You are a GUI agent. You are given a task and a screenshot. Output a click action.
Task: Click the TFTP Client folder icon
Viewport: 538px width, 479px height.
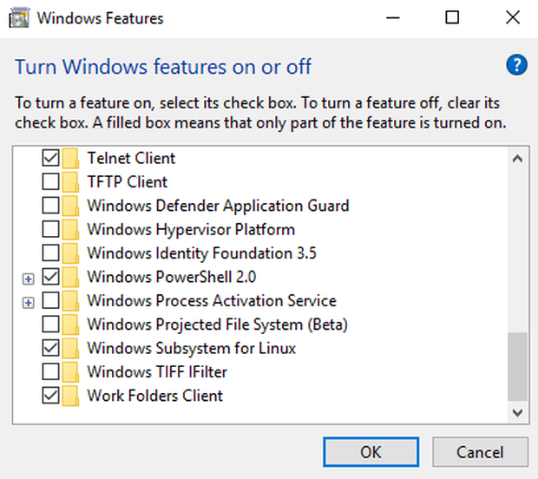[x=70, y=182]
